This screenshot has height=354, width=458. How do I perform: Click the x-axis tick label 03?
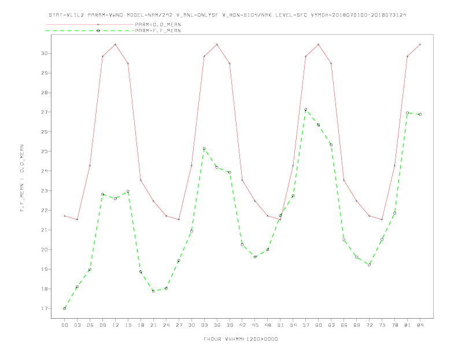click(77, 325)
